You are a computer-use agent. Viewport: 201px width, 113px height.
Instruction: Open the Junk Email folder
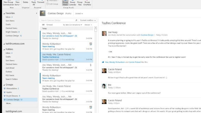pyautogui.click(x=10, y=68)
